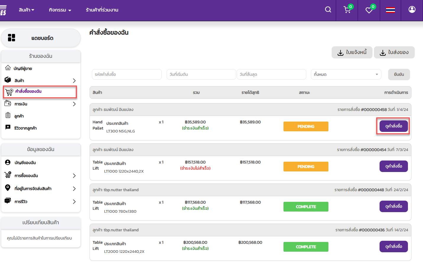Open the user profile icon
Image resolution: width=423 pixels, height=262 pixels.
point(412,10)
